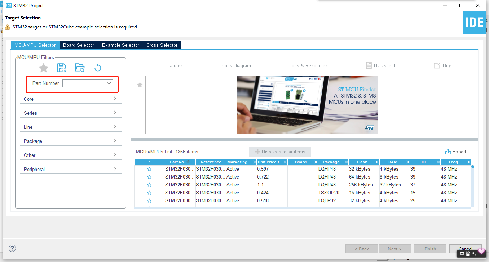Open the load saved search folder icon
Screen dimensions: 489x262
tap(79, 68)
